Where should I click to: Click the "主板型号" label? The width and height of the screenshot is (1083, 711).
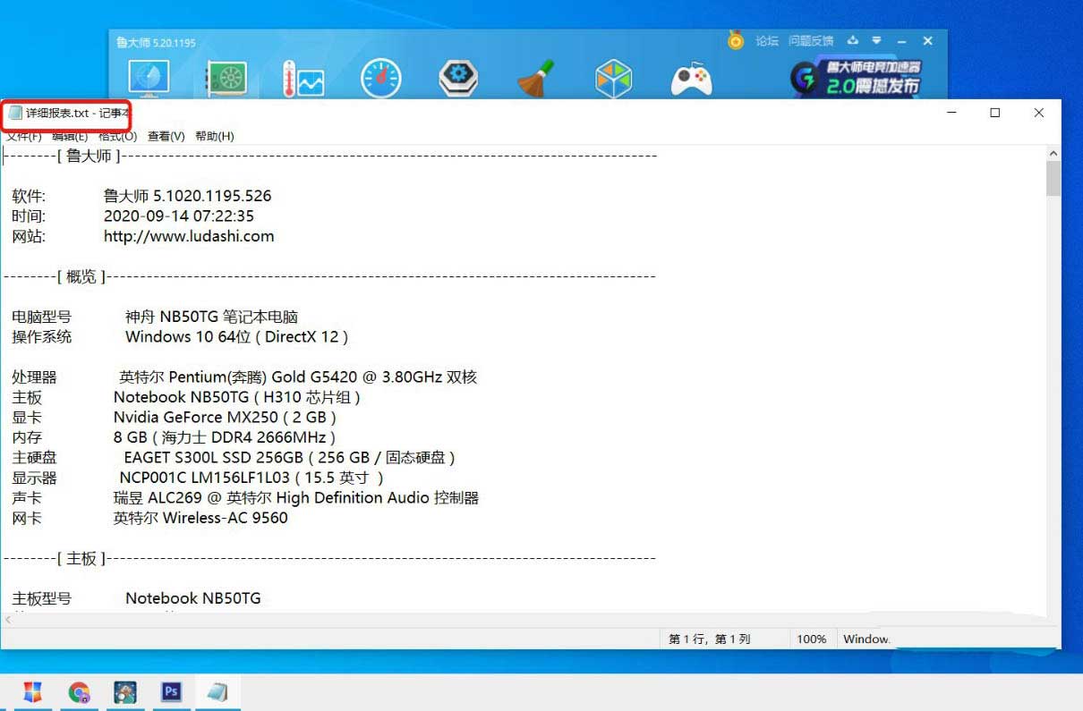41,598
